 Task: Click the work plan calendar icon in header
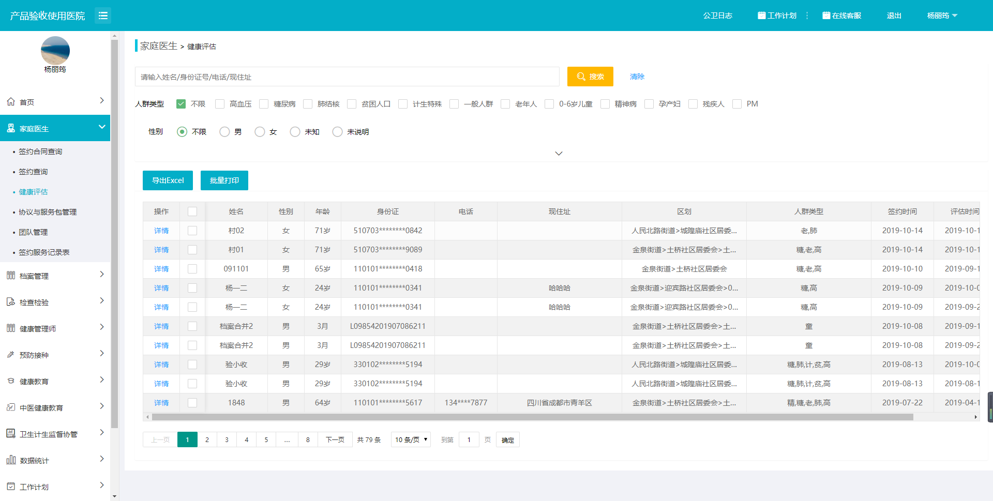click(x=761, y=16)
